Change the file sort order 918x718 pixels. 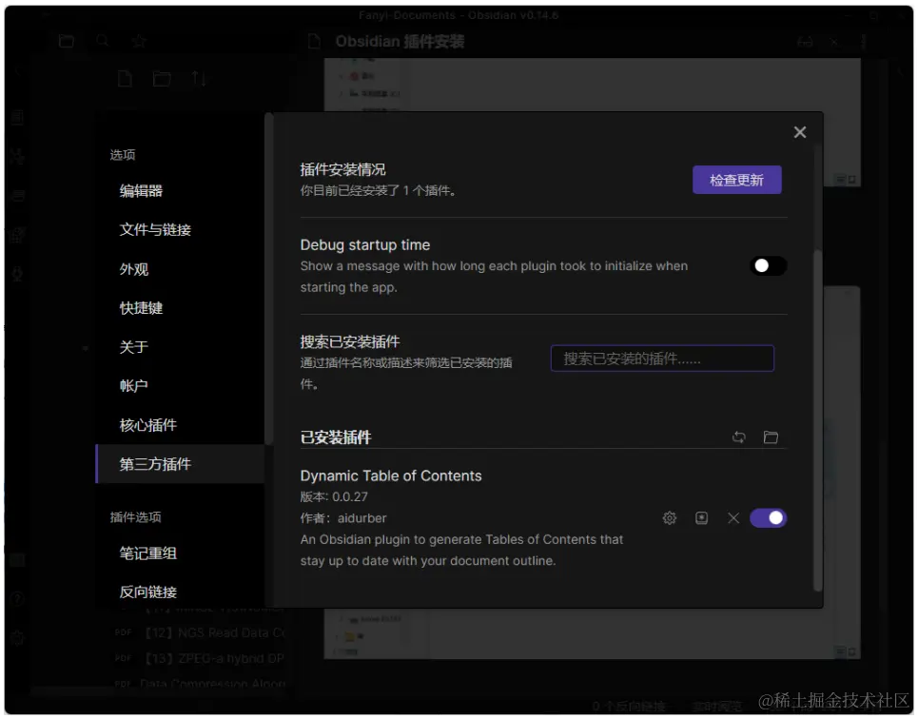tap(198, 79)
